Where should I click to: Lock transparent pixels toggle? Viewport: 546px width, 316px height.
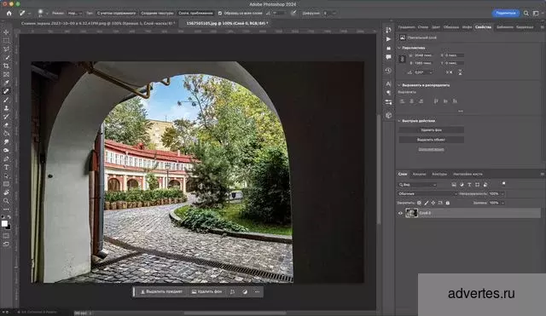419,203
